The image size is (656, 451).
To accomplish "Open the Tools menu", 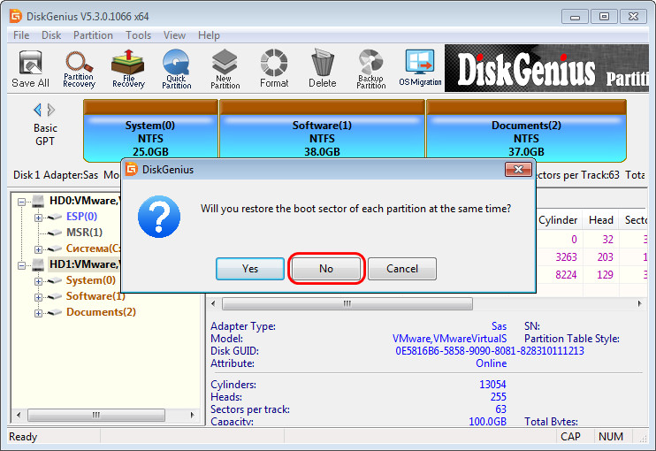I will tap(138, 35).
